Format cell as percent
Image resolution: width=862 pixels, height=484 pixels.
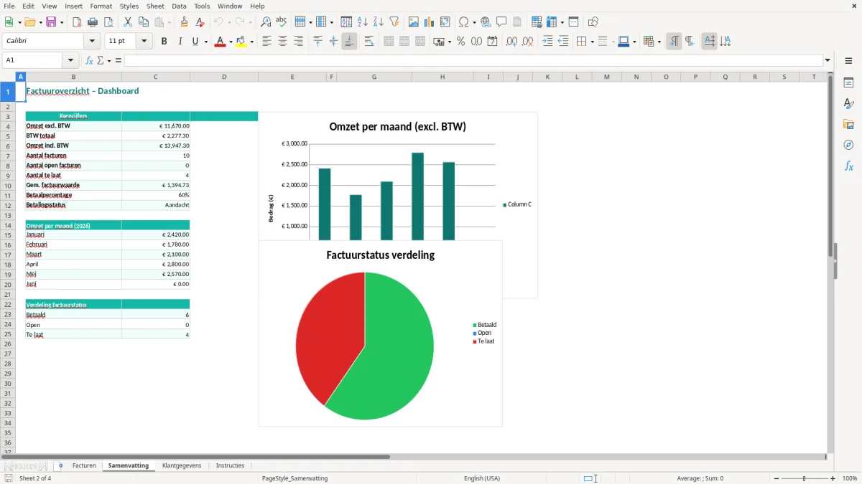coord(461,42)
